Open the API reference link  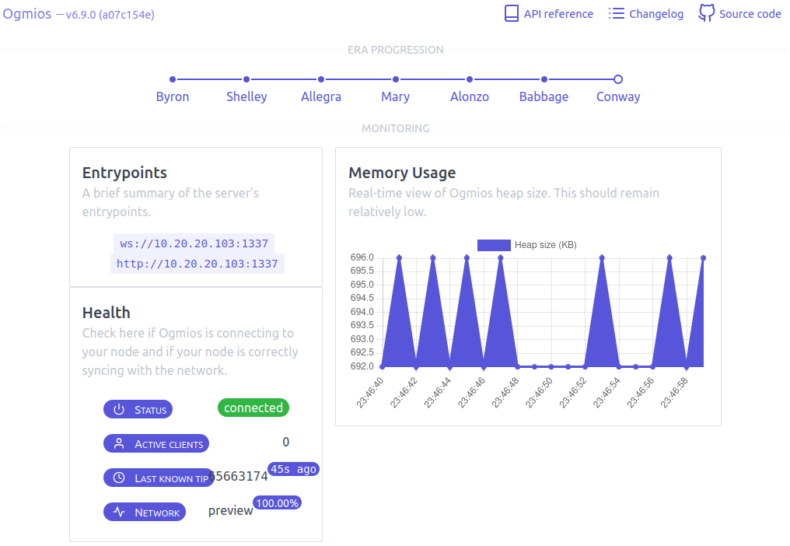(549, 14)
